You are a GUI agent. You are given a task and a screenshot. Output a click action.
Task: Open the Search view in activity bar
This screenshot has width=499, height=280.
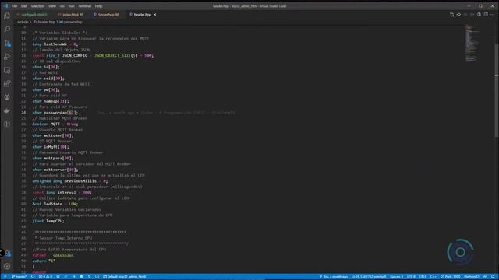pos(7,30)
